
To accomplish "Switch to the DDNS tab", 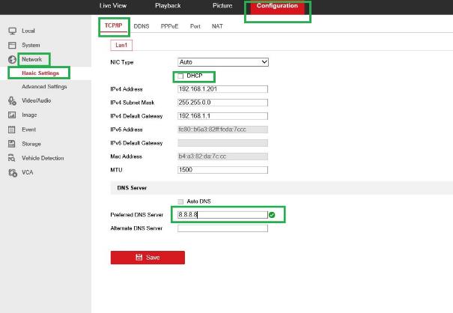I will tap(142, 26).
